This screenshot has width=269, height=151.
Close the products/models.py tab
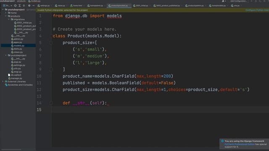[129, 5]
